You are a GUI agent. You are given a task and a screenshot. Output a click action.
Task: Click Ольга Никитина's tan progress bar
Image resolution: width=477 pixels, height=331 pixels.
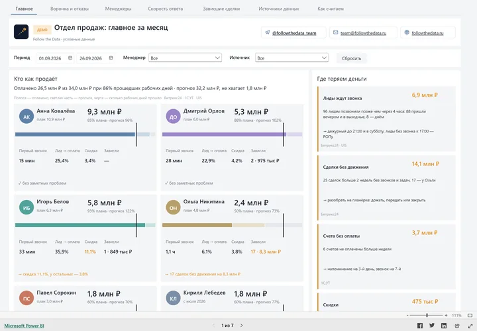tap(197, 225)
